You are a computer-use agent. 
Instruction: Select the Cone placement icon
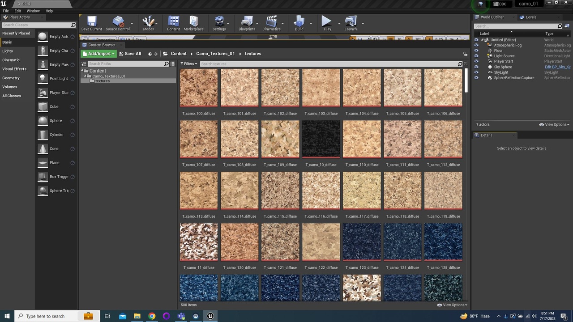tap(43, 148)
